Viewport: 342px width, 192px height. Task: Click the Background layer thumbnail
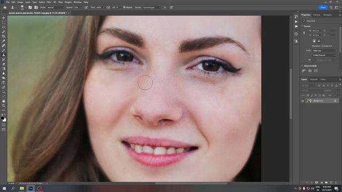point(309,101)
